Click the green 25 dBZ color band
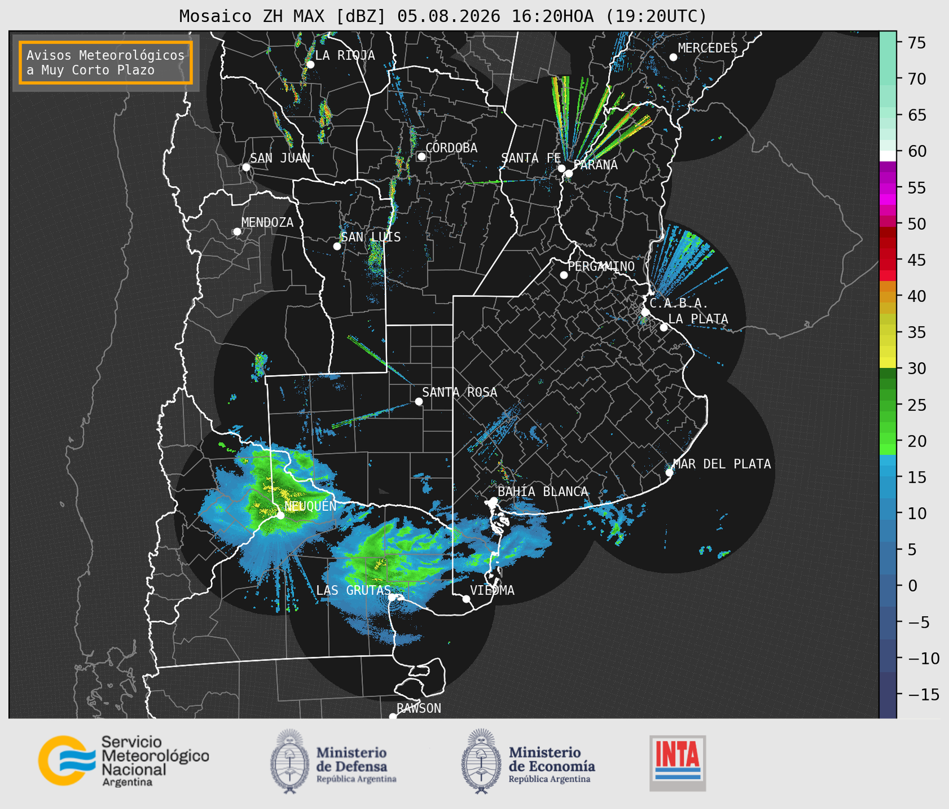Image resolution: width=949 pixels, height=809 pixels. [x=888, y=405]
